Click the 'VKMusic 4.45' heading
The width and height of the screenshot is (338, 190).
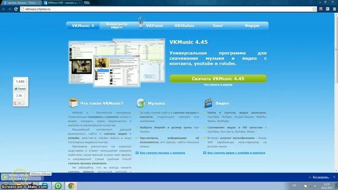click(x=189, y=42)
